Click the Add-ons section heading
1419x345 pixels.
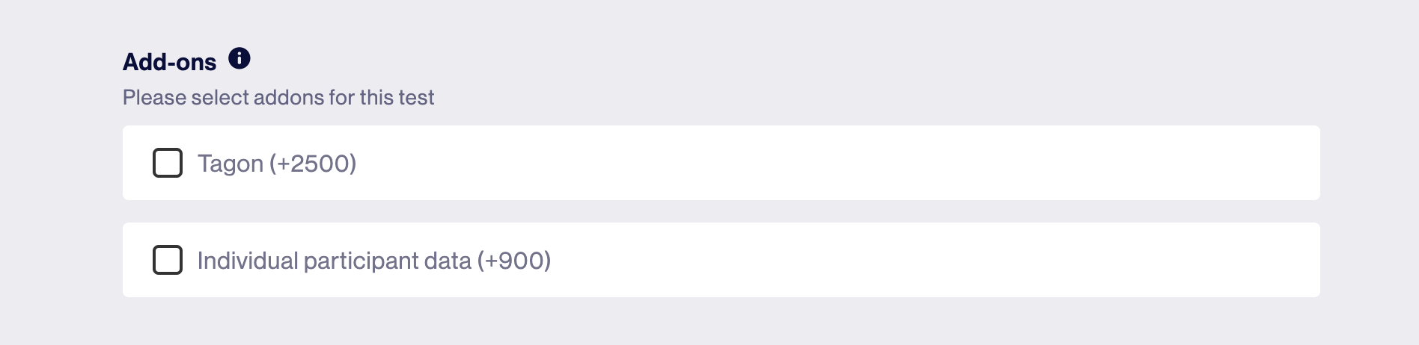(170, 62)
